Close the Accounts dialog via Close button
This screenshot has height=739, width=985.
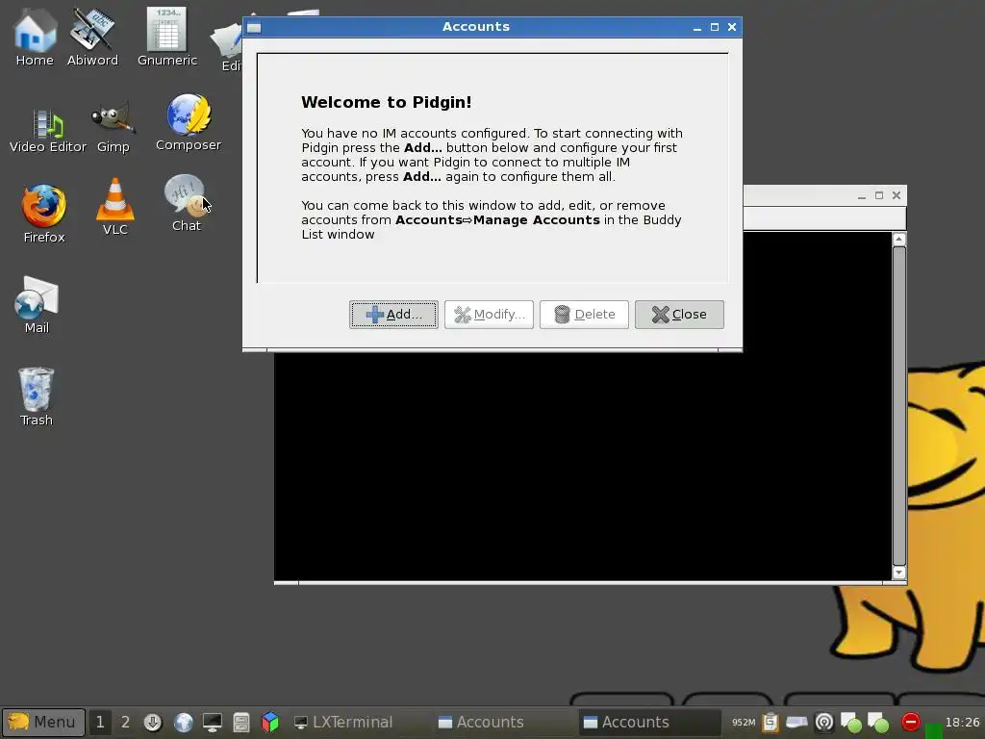[679, 315]
